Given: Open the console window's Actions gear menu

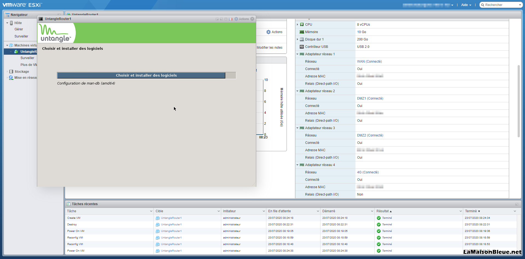Looking at the screenshot, I should (x=242, y=19).
